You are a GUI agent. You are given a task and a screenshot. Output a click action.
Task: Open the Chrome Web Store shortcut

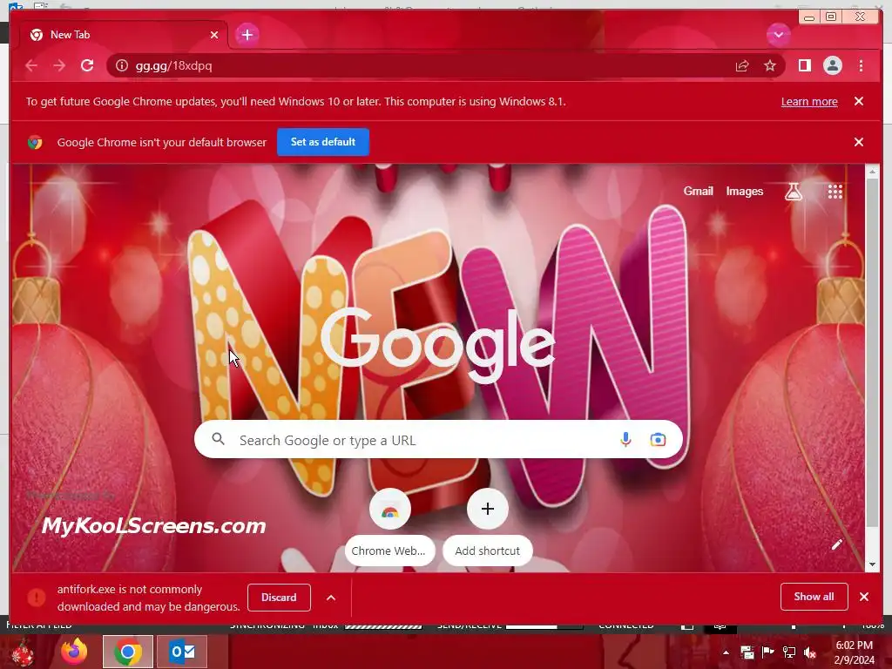click(389, 527)
